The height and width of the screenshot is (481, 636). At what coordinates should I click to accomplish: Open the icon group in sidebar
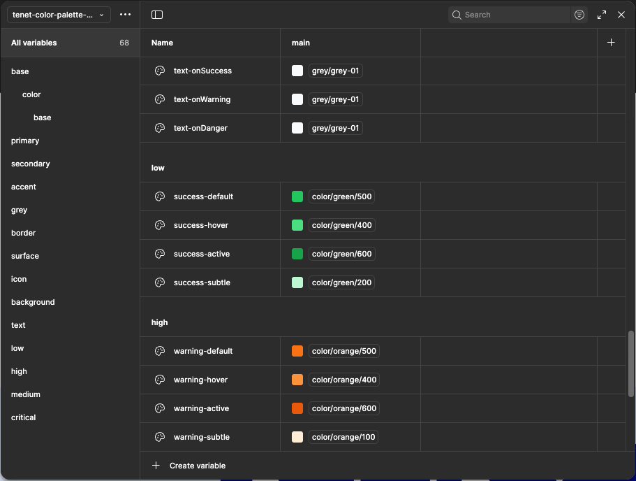[19, 279]
